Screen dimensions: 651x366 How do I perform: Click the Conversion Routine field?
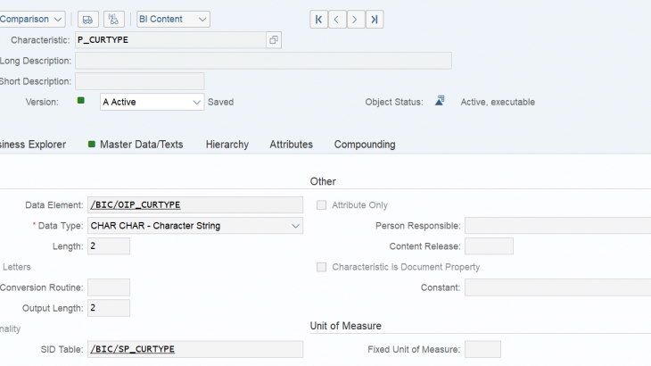coord(109,287)
